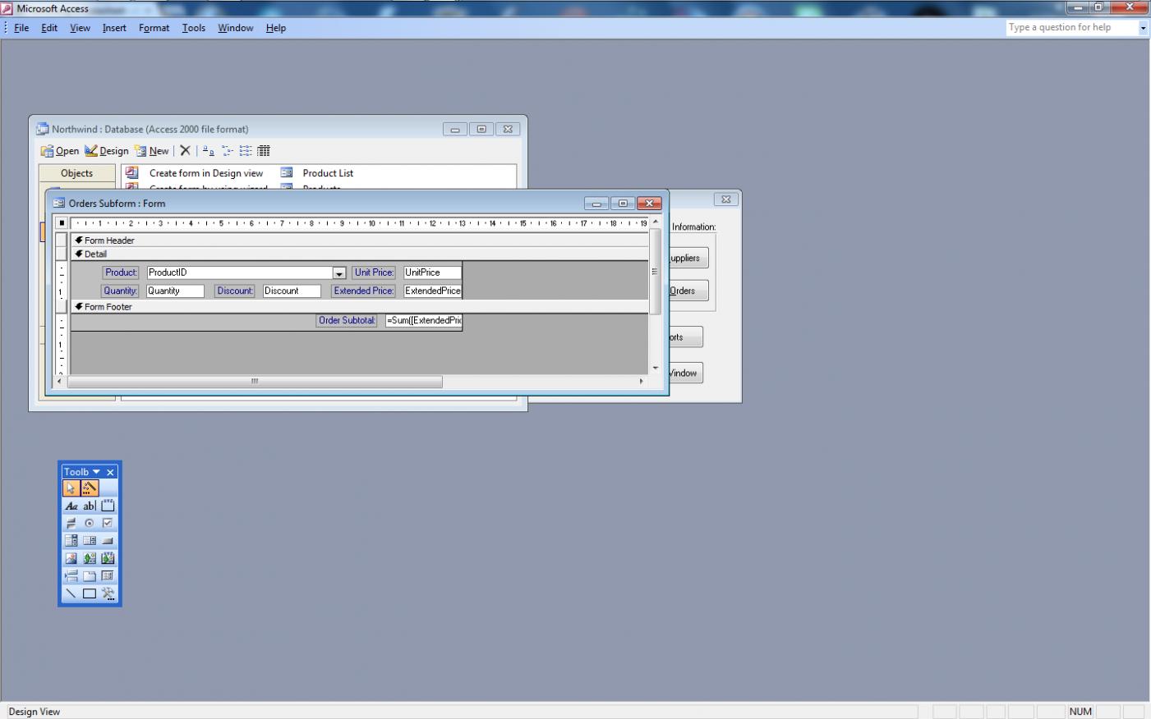The height and width of the screenshot is (719, 1151).
Task: Choose the Image tool in toolbox
Action: (71, 559)
